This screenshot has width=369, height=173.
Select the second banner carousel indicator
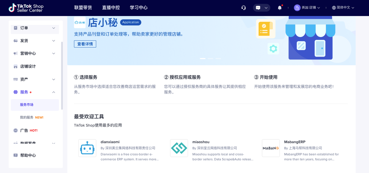[x=210, y=59]
